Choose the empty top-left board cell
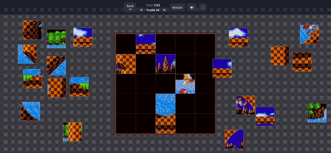This screenshot has width=331, height=153. (126, 44)
